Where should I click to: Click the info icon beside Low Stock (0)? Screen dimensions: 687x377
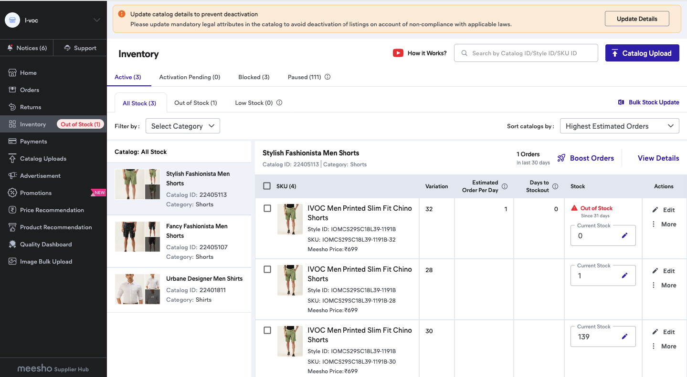tap(279, 103)
